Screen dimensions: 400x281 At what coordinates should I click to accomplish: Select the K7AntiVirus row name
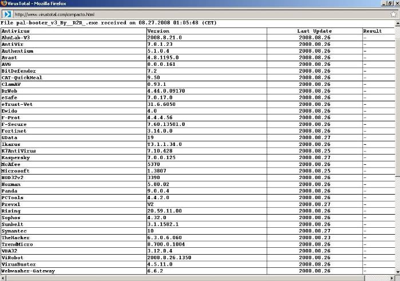pyautogui.click(x=19, y=151)
